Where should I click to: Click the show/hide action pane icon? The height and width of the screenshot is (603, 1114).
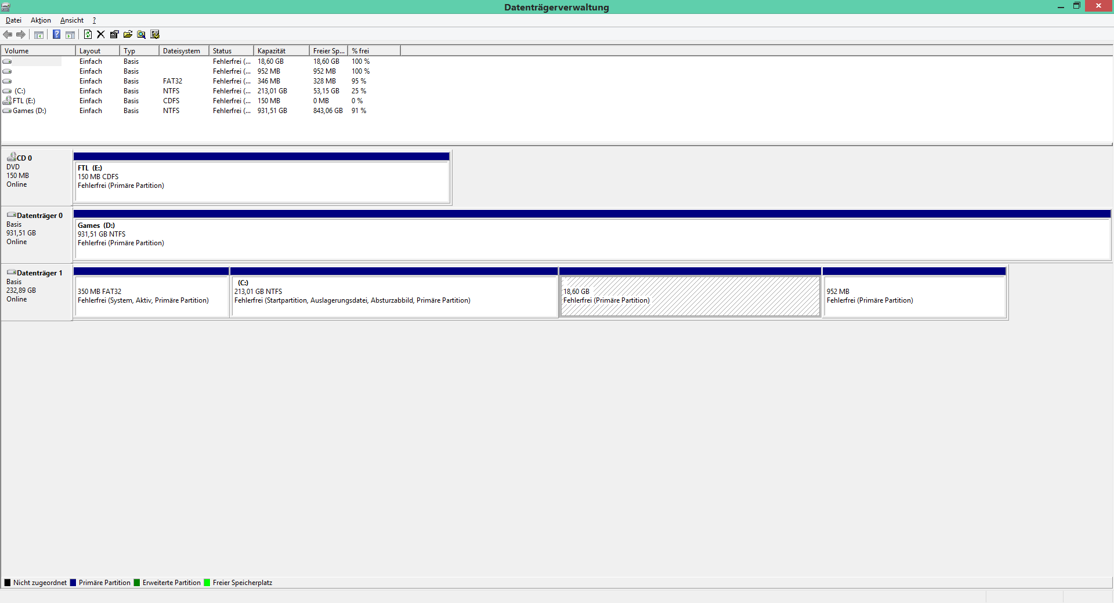pyautogui.click(x=70, y=35)
